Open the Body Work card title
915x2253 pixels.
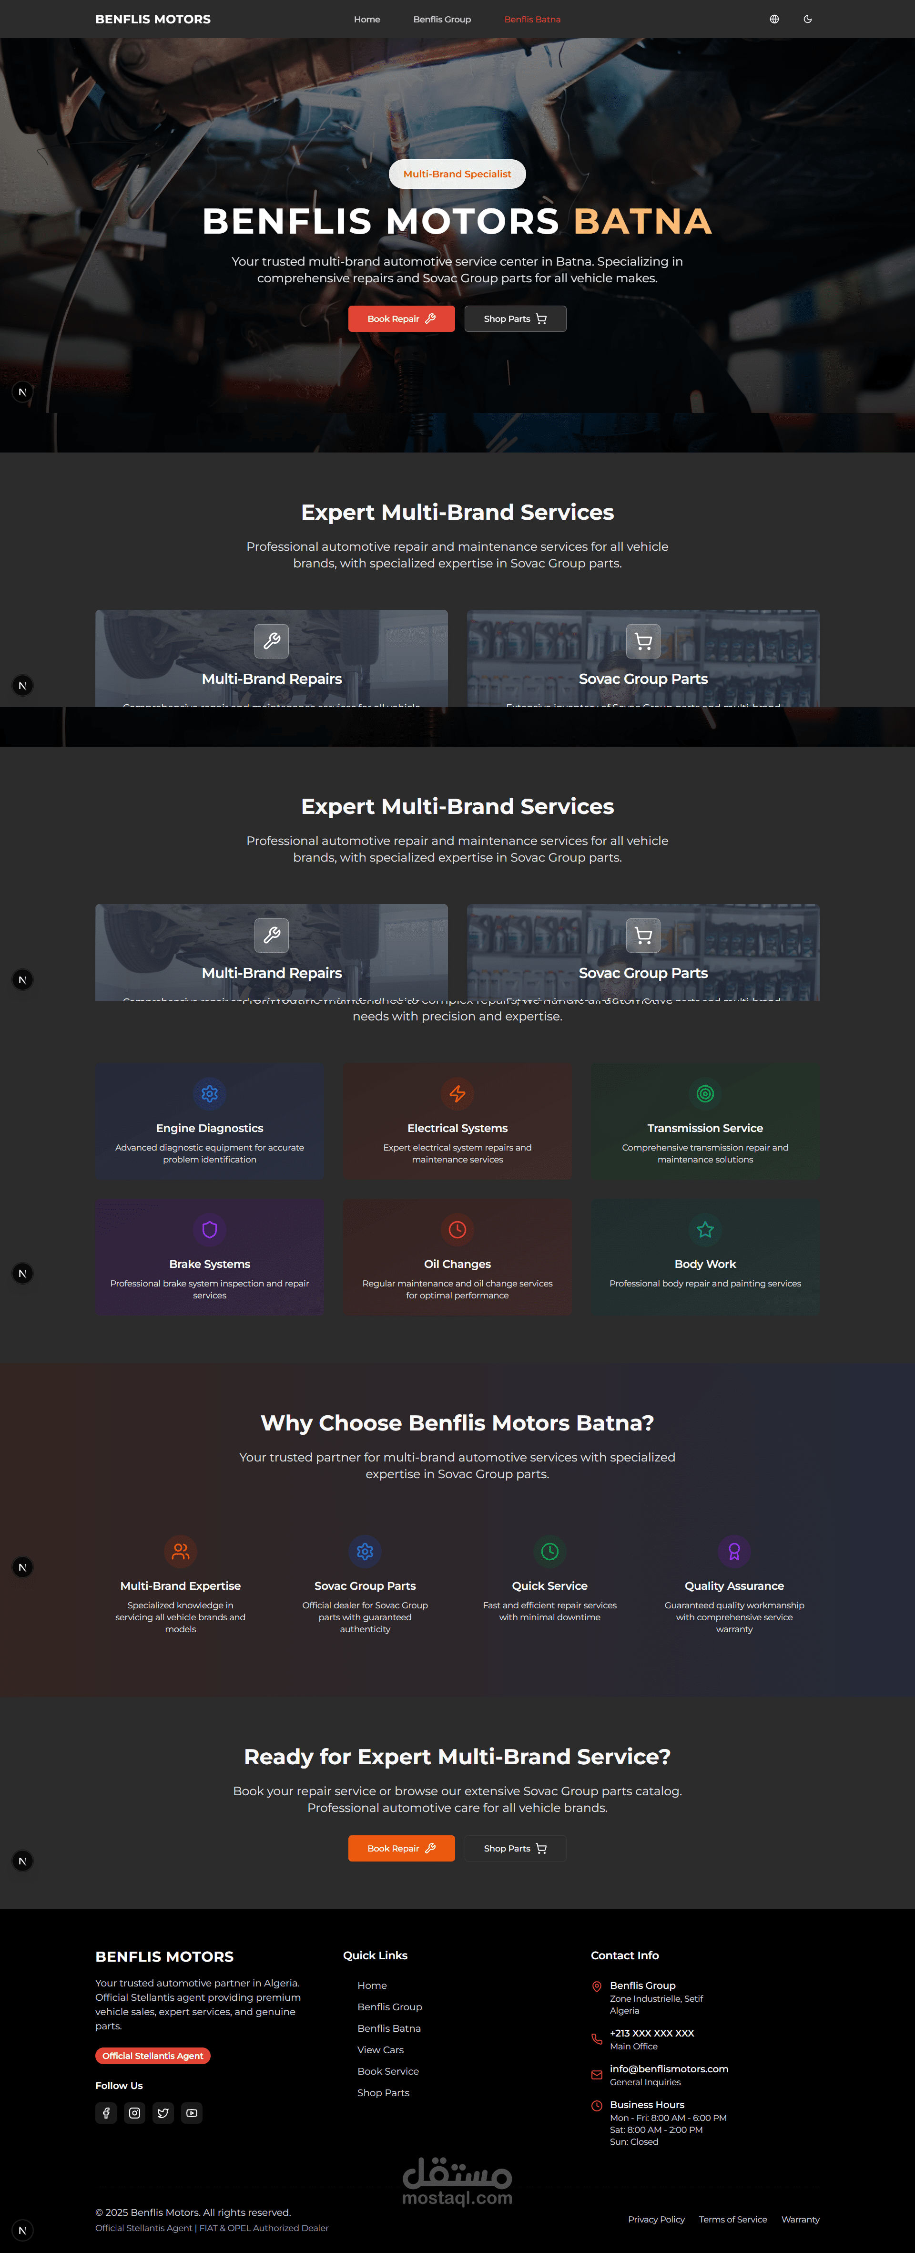coord(705,1264)
